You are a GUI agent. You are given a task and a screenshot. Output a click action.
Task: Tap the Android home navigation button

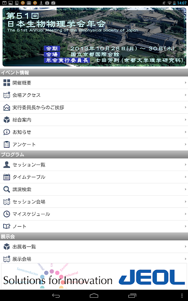[x=94, y=296]
